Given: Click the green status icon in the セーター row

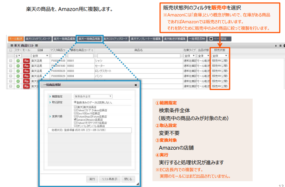Looking at the screenshot, I should click(18, 66).
